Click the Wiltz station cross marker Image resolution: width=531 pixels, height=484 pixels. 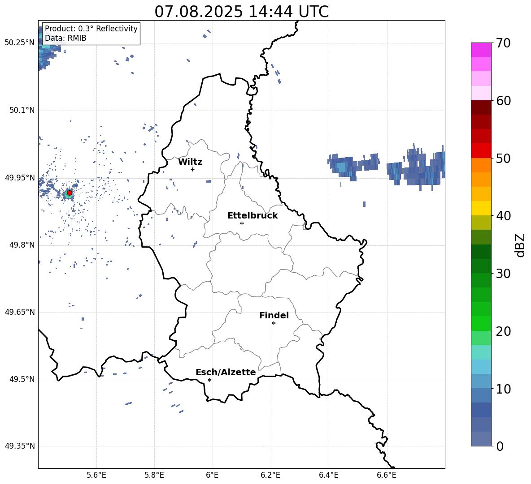click(193, 169)
